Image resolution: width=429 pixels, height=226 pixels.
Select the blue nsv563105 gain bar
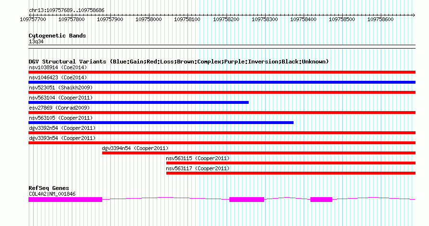[x=161, y=123]
